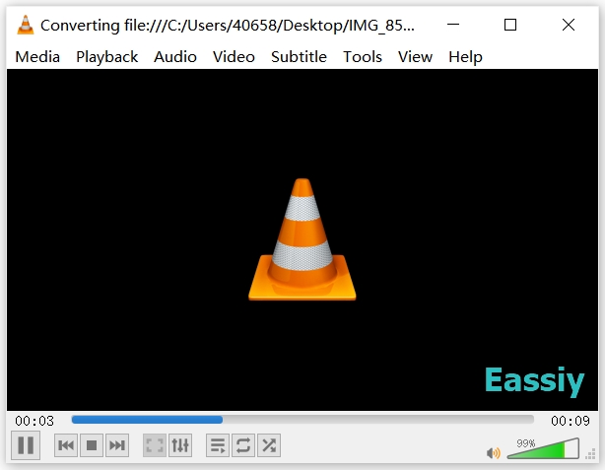This screenshot has width=605, height=470.
Task: Stop the playback with the stop button
Action: click(x=92, y=445)
